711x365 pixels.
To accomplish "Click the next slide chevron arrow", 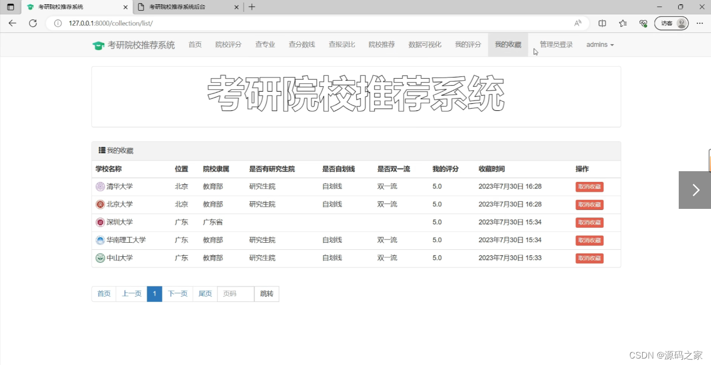I will 695,190.
